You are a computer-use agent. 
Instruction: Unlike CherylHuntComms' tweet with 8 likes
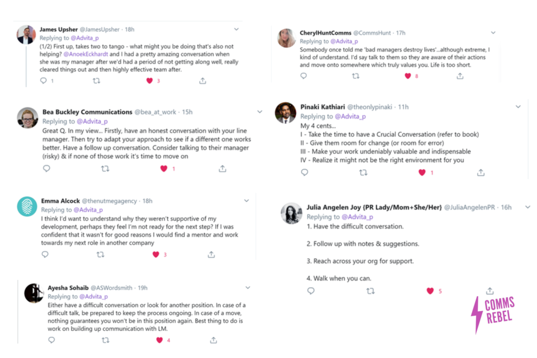pos(407,76)
